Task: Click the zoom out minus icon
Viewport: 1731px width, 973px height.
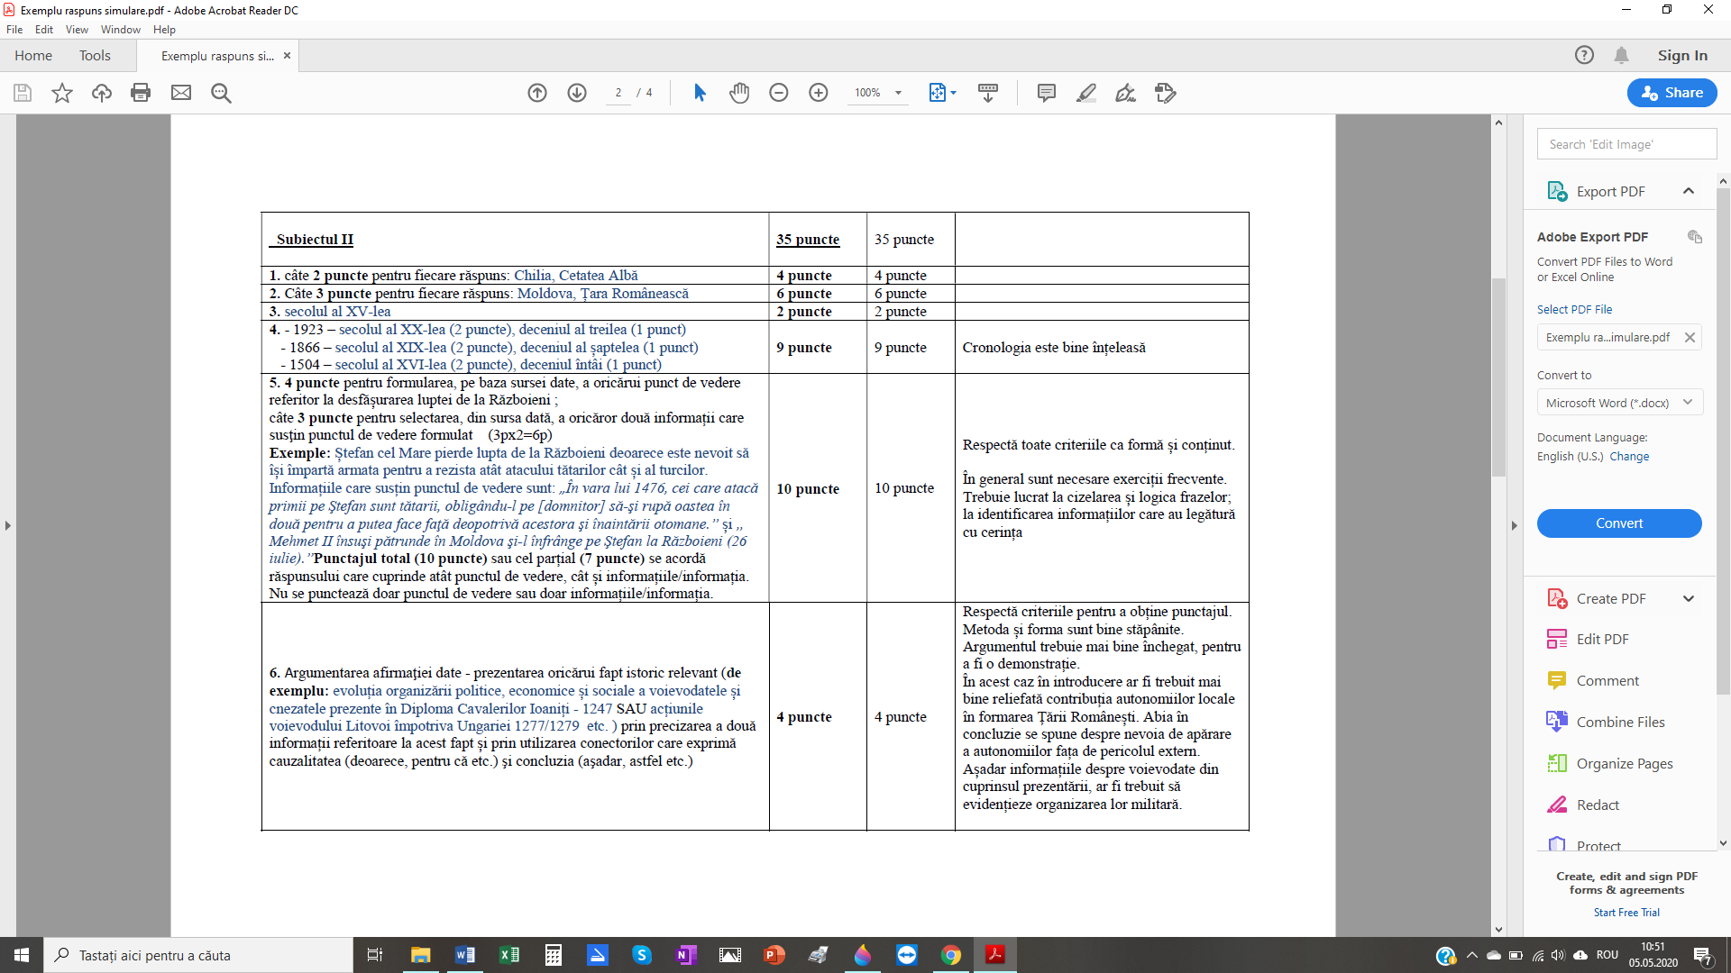Action: [779, 93]
